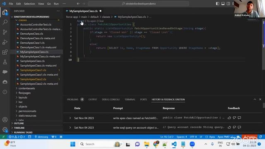Expand the FetchAllO... history row
The image size is (265, 149).
(70, 118)
